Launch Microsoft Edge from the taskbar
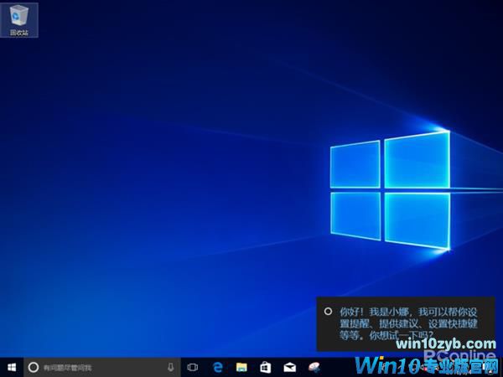 218,367
